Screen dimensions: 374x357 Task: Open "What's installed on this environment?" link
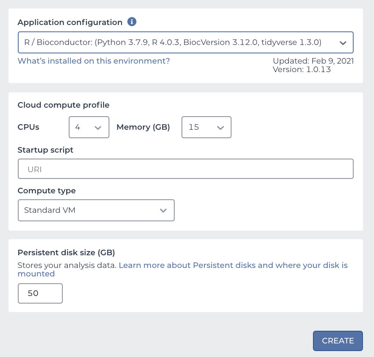(94, 61)
